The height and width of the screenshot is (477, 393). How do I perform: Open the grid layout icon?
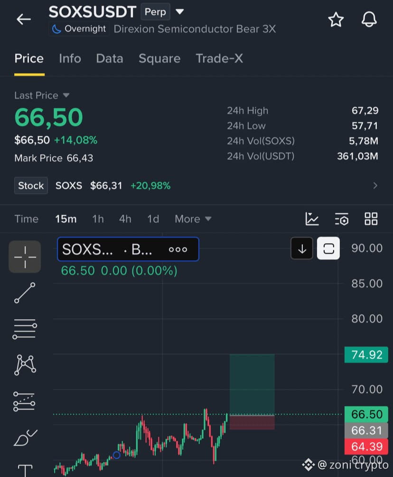click(371, 219)
